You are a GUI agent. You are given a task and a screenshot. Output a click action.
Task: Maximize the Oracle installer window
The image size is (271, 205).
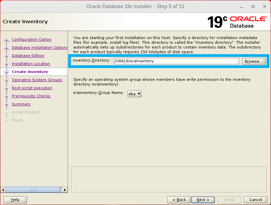click(x=253, y=6)
